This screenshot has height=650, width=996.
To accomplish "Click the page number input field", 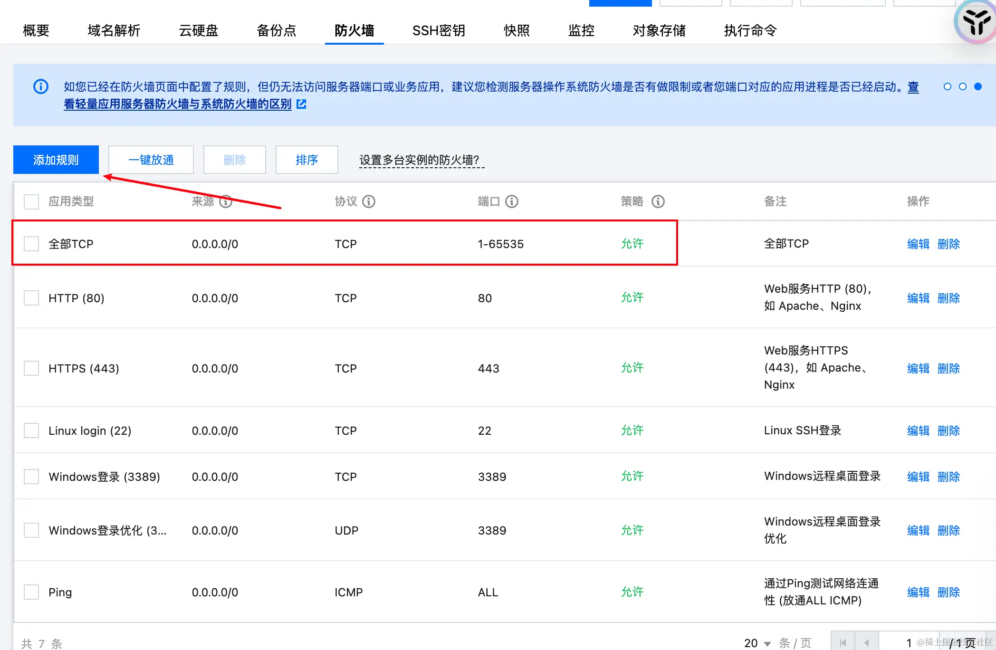I will pyautogui.click(x=910, y=643).
